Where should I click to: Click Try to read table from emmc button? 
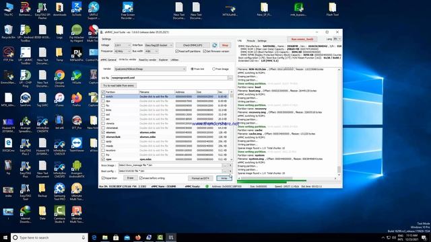tap(119, 85)
